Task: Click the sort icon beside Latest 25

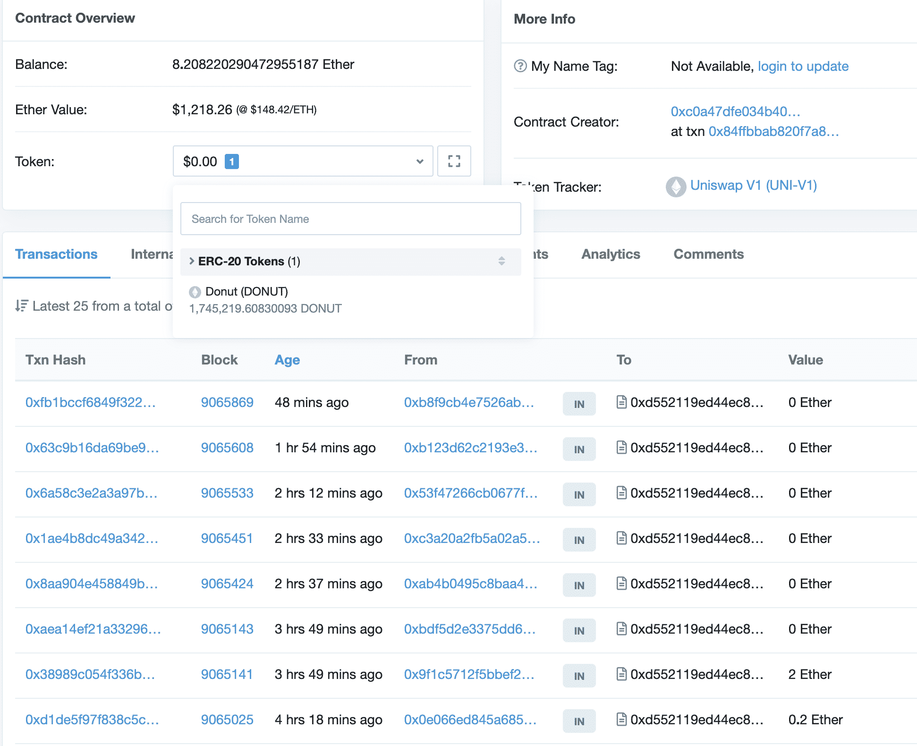Action: point(21,306)
